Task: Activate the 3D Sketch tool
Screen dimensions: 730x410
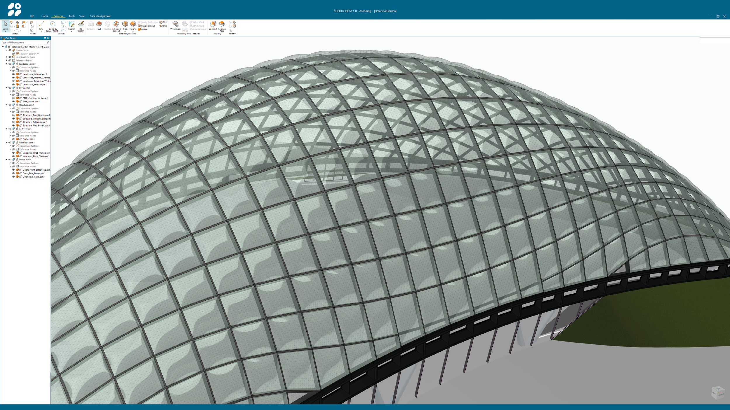Action: pyautogui.click(x=81, y=25)
